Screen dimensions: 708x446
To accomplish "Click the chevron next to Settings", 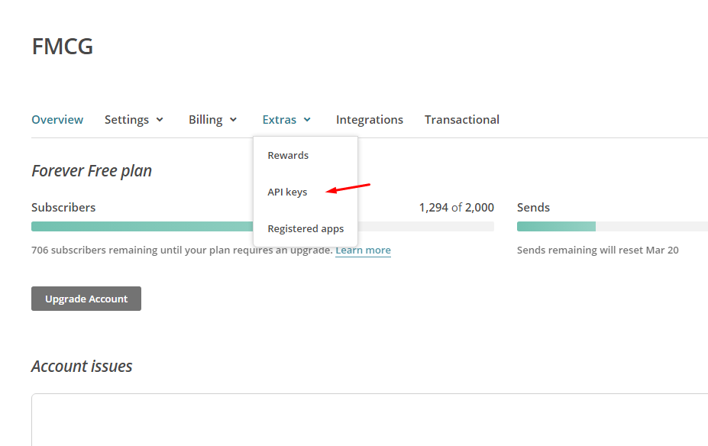I will tap(160, 120).
